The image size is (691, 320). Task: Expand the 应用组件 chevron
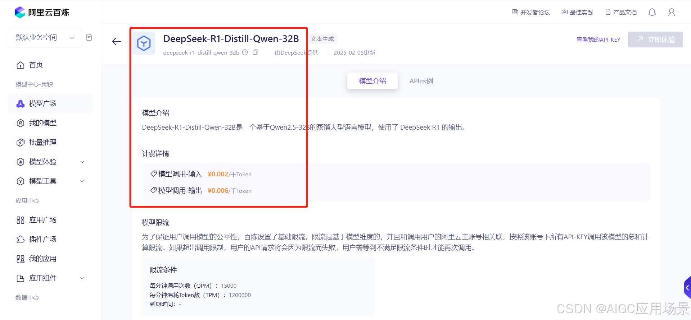(82, 278)
